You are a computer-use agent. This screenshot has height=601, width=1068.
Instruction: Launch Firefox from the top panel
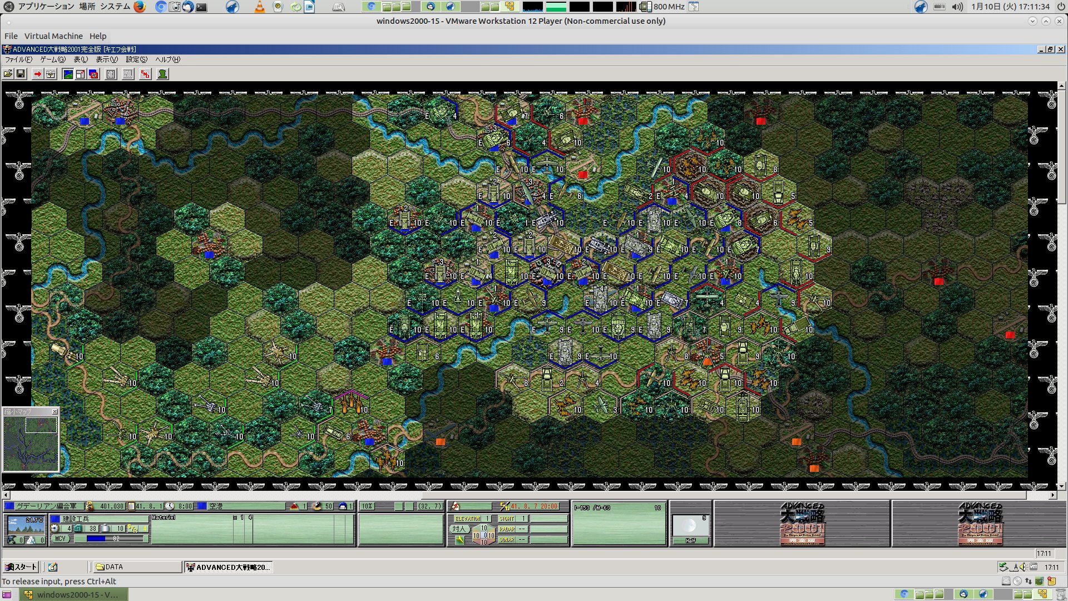(140, 7)
